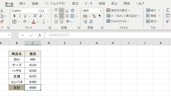Switch to 描画 ribbon tab
Screen dimensions: 171x96
pyautogui.click(x=35, y=3)
